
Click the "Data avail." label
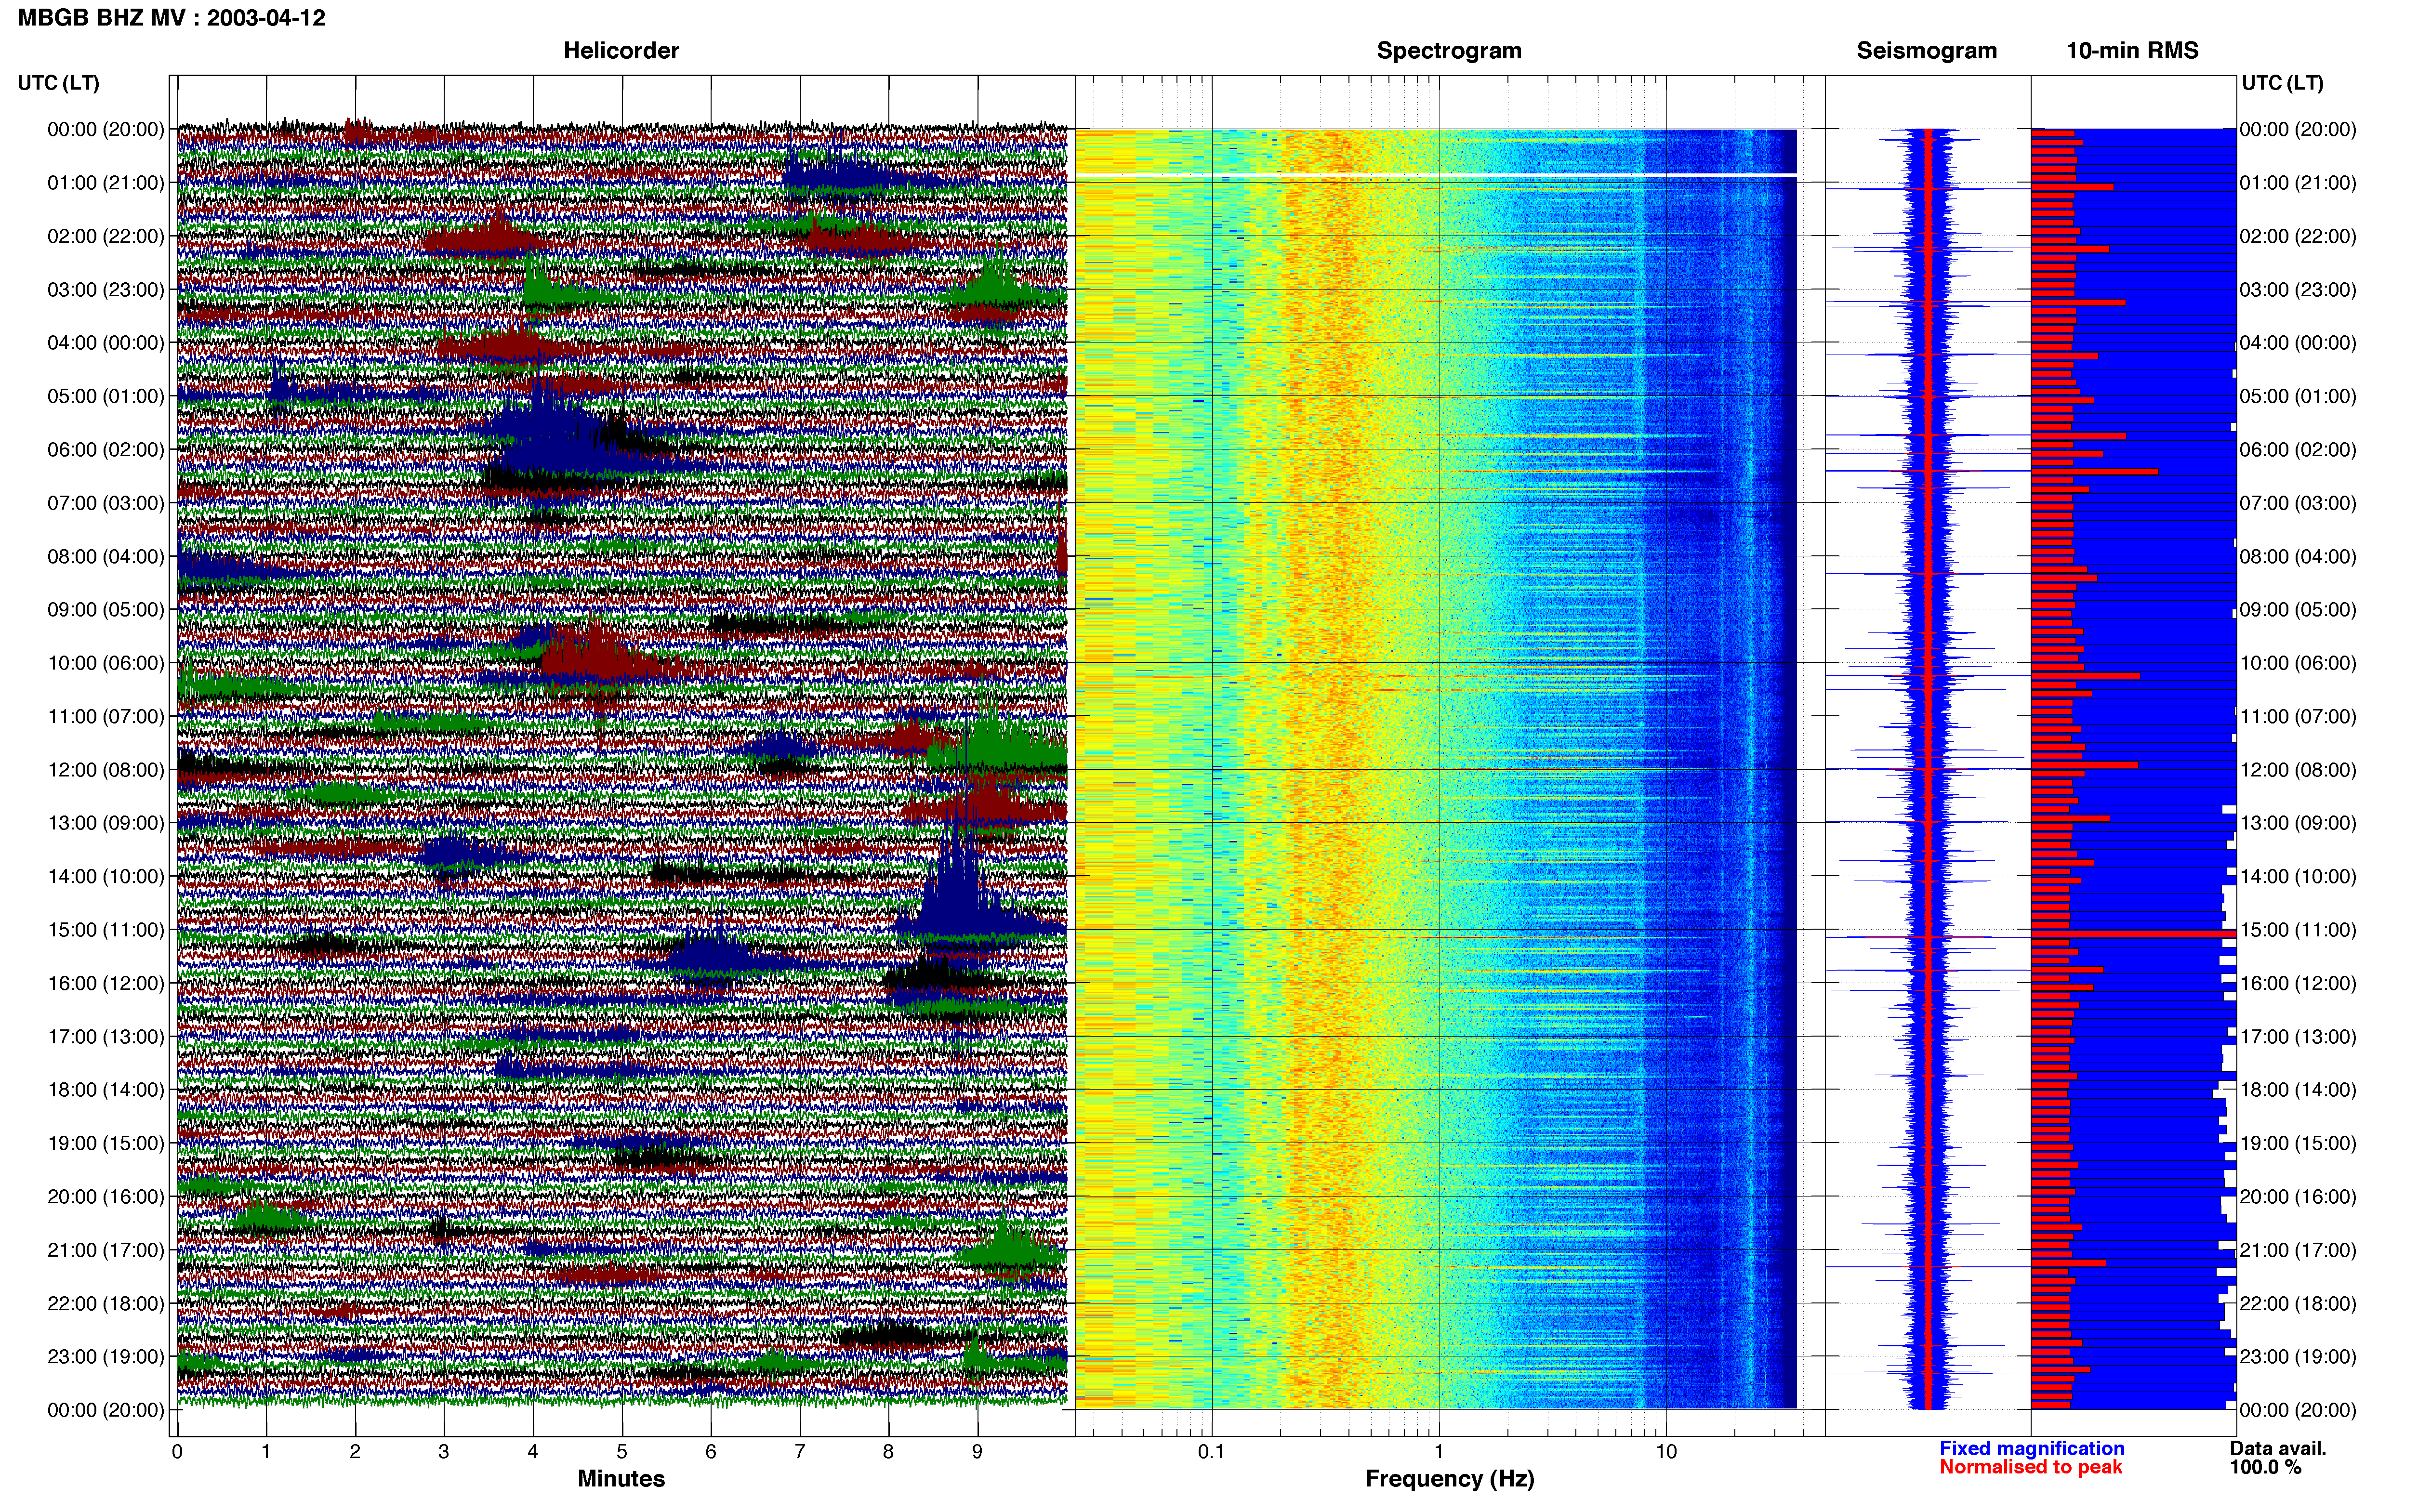(2278, 1448)
